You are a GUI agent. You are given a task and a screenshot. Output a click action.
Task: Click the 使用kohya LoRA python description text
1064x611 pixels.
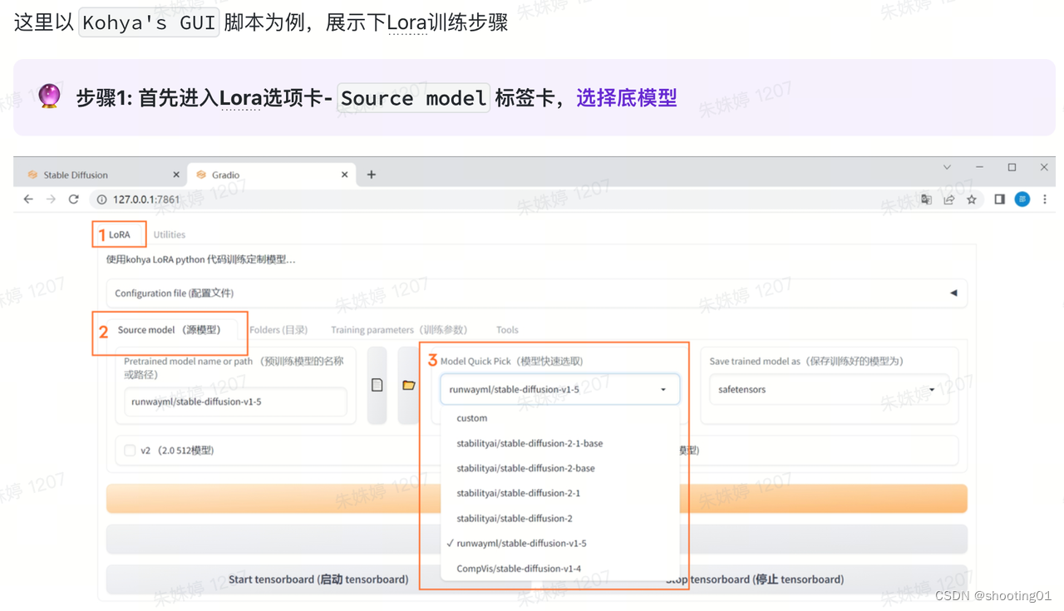point(200,259)
